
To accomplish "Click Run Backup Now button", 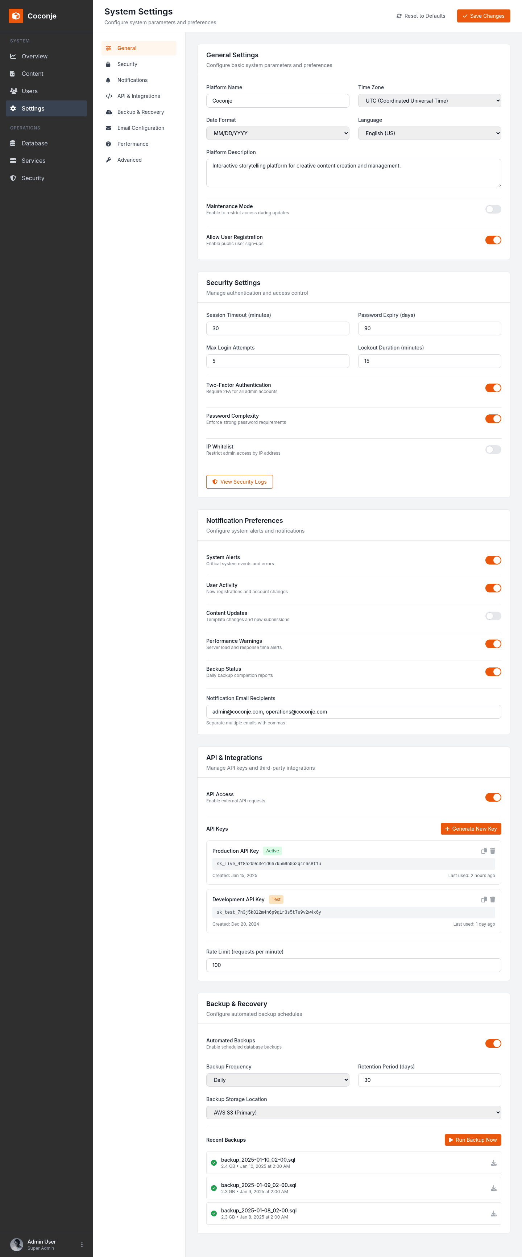I will 473,1140.
